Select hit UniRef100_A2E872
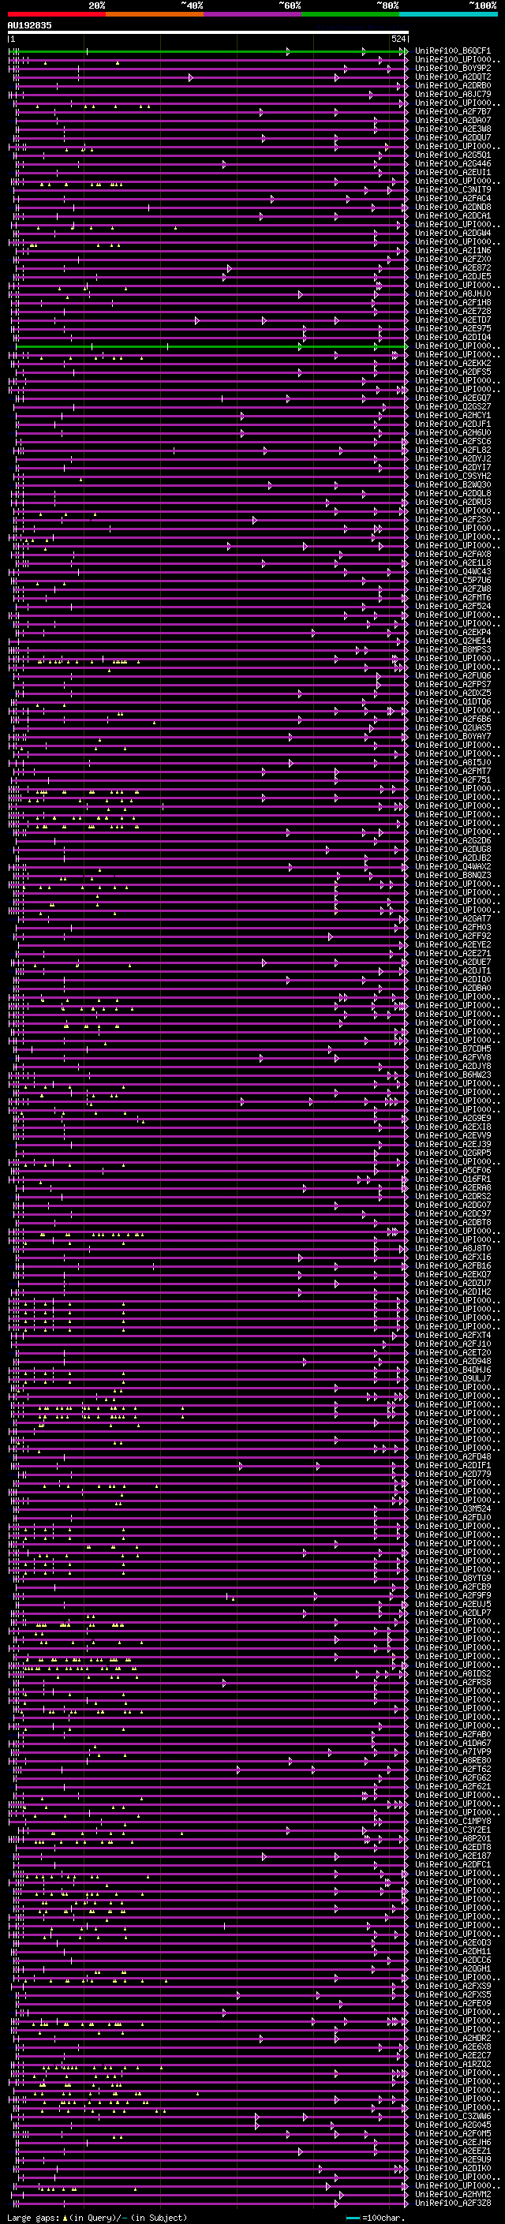 tap(452, 267)
